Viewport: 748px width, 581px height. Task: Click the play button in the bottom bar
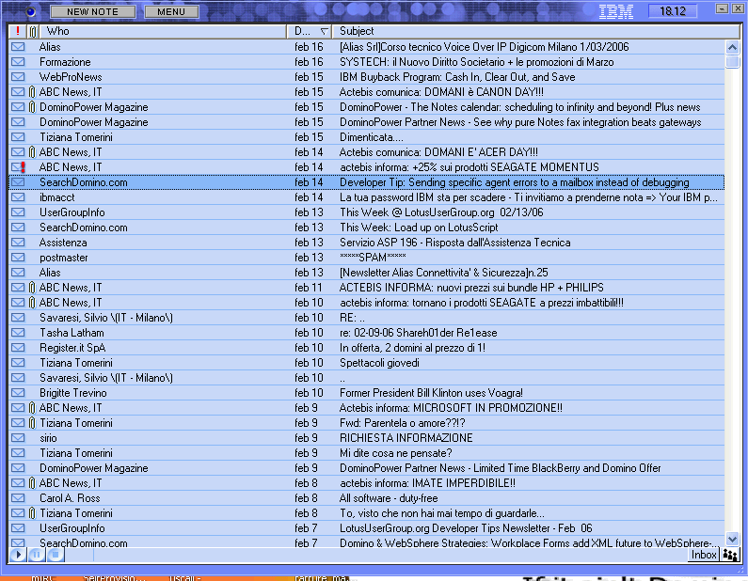pyautogui.click(x=18, y=555)
